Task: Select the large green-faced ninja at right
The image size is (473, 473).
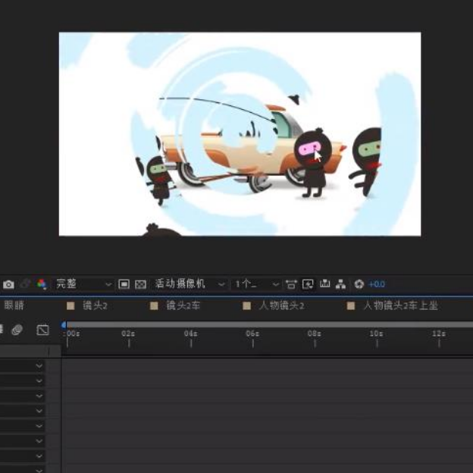Action: (x=365, y=161)
